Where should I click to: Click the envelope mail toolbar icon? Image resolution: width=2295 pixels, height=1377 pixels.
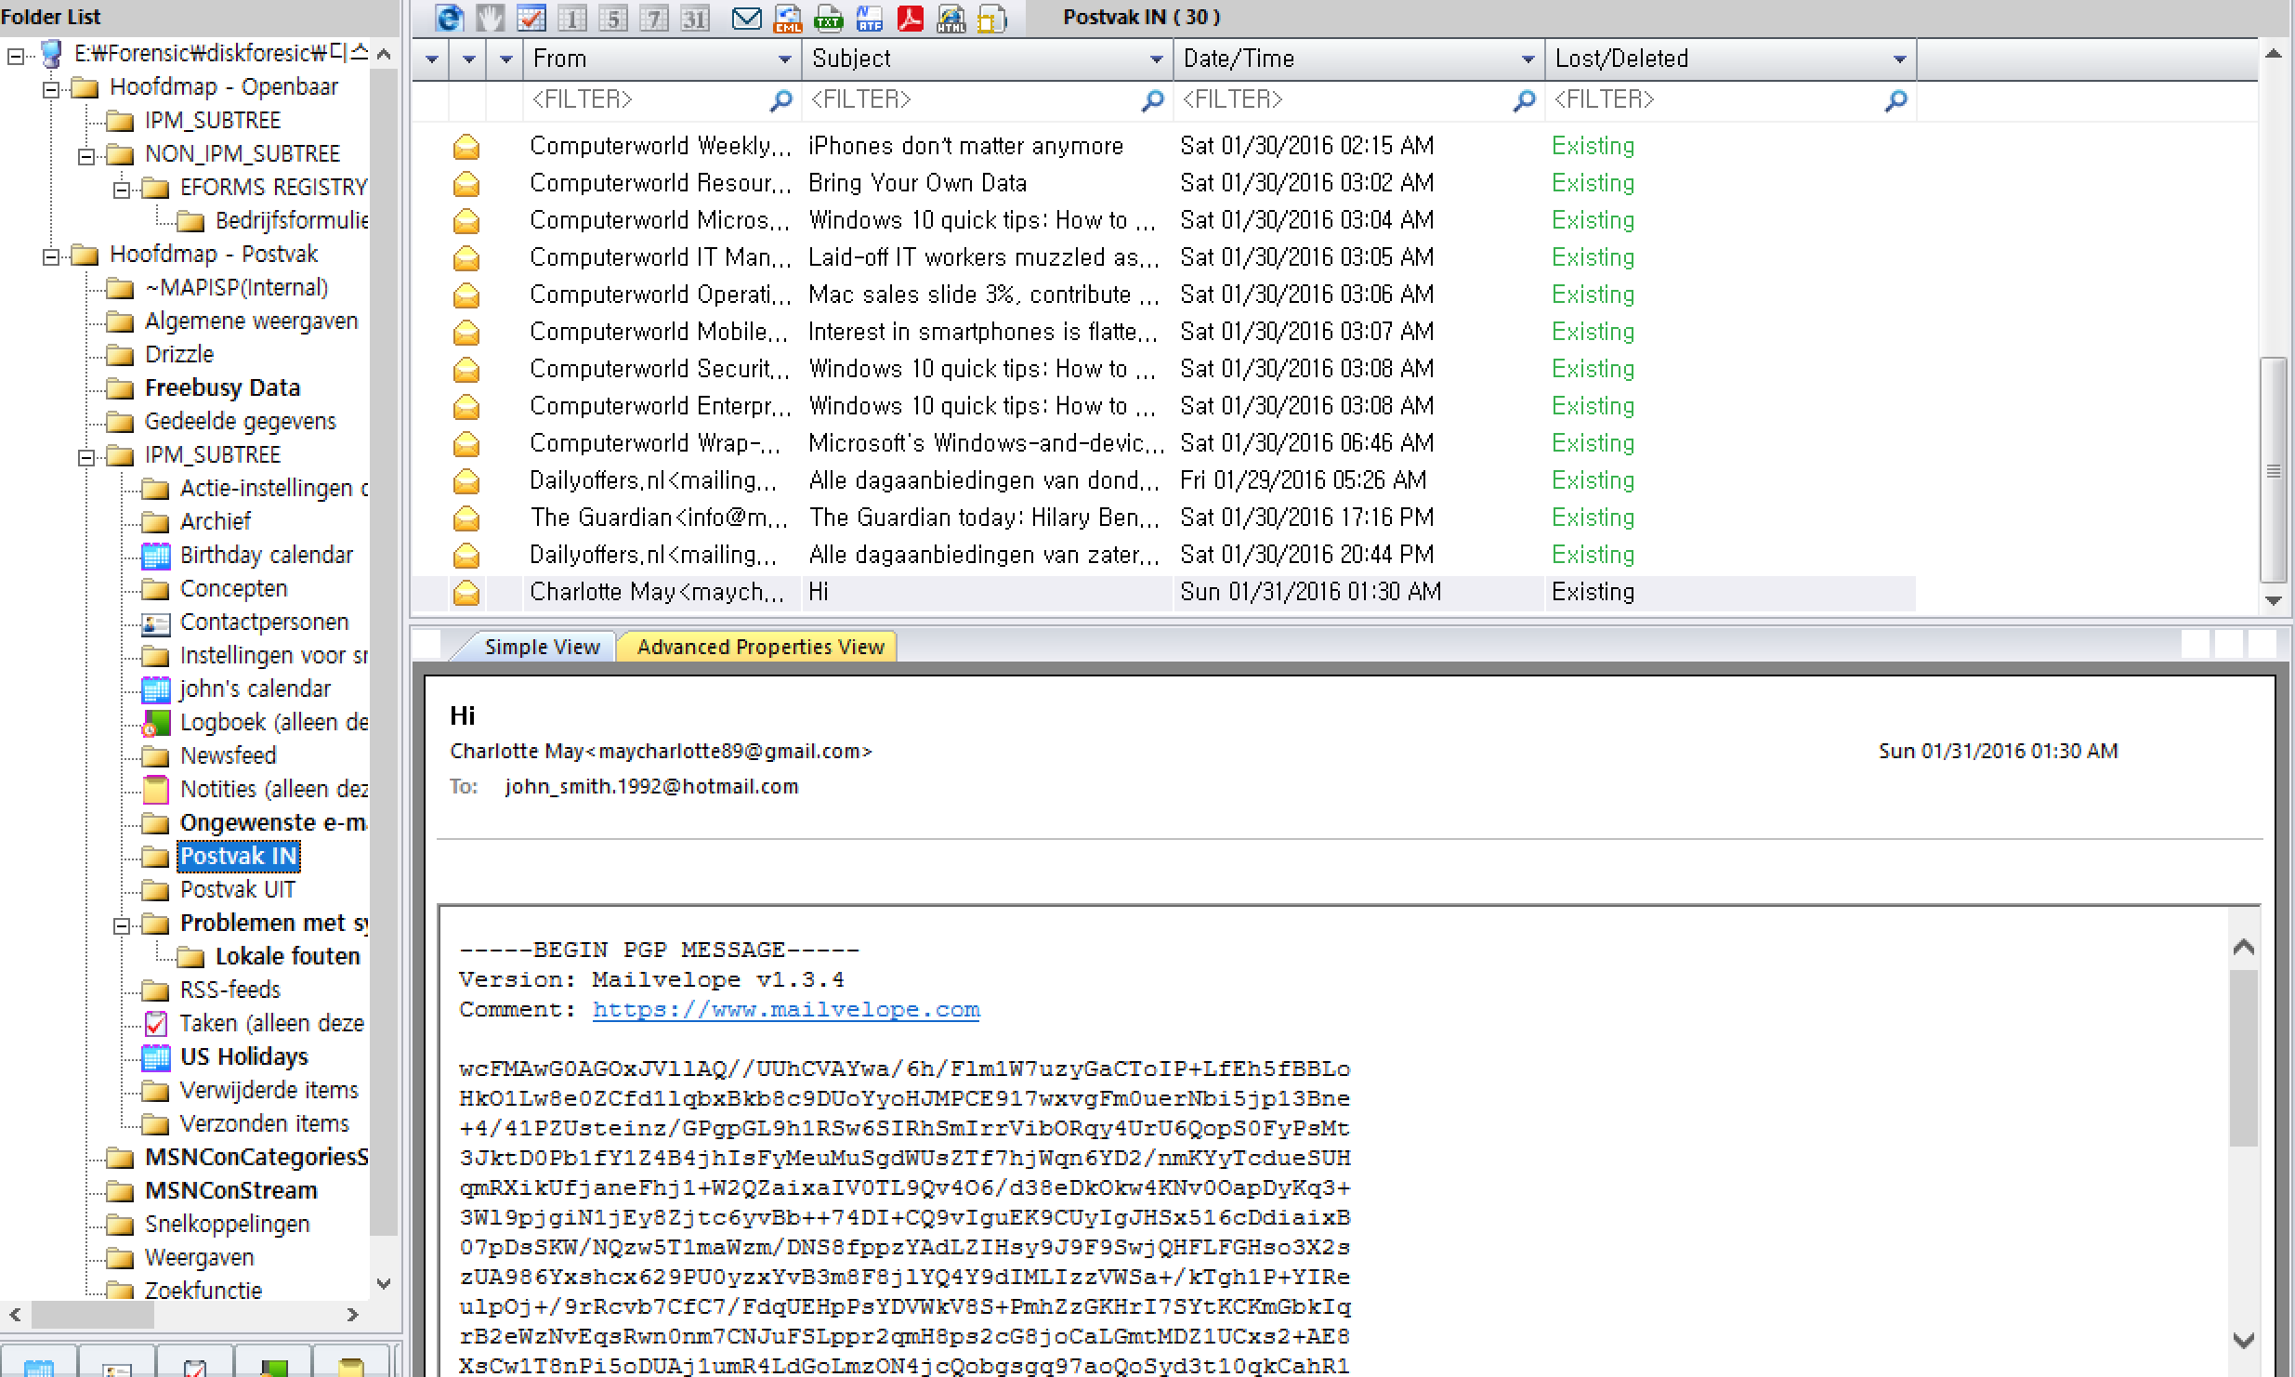pos(746,18)
